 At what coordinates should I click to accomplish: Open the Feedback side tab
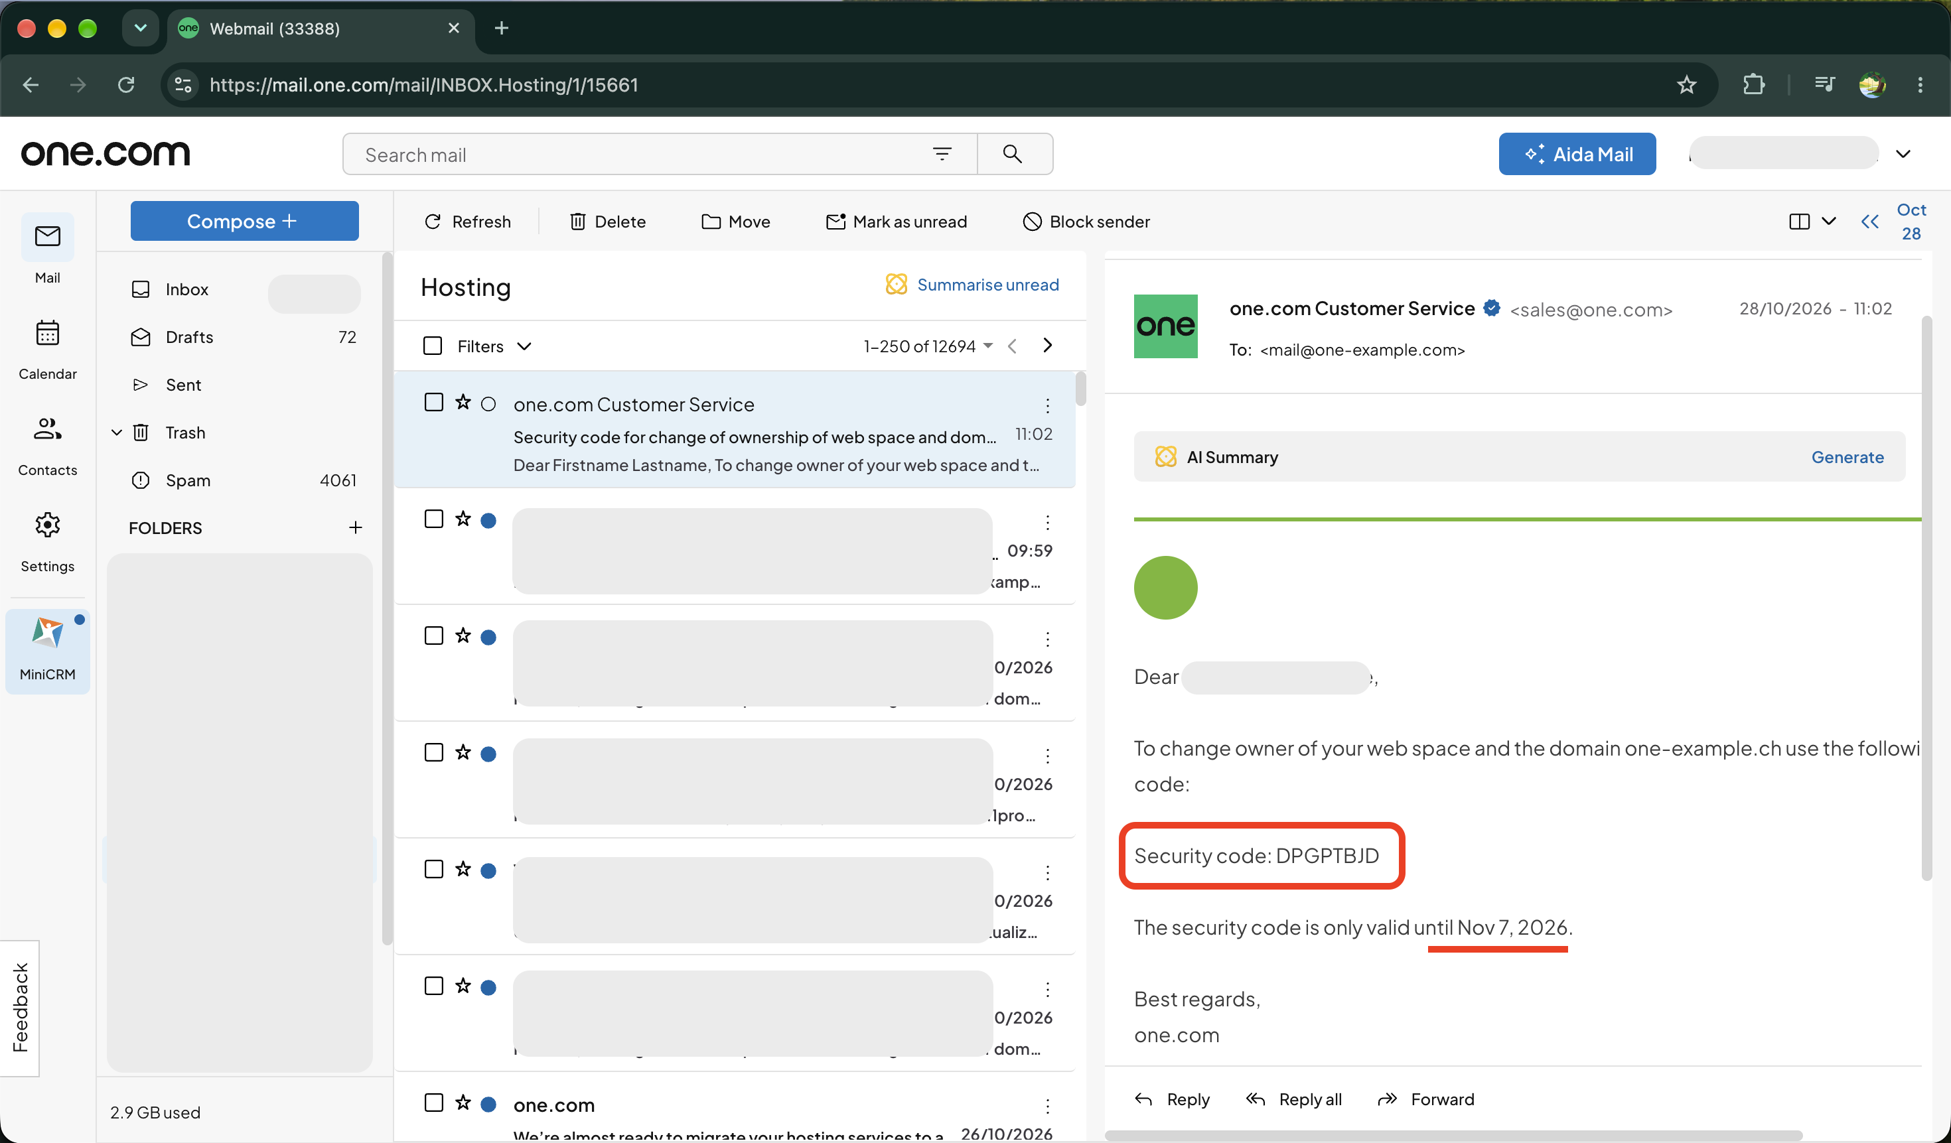click(20, 1008)
